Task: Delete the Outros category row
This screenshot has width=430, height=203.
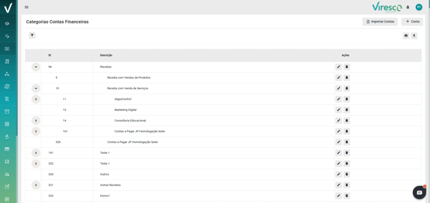Action: (x=346, y=174)
